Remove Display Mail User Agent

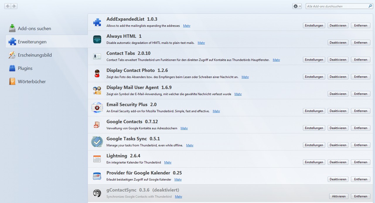click(361, 94)
